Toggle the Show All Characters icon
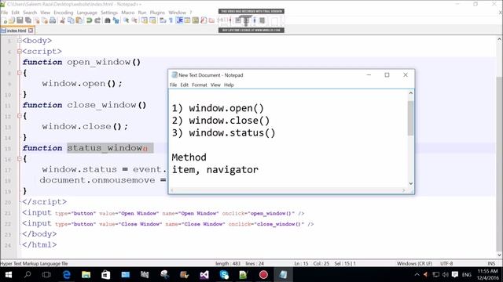Viewport: 503px width, 282px height. [x=171, y=20]
